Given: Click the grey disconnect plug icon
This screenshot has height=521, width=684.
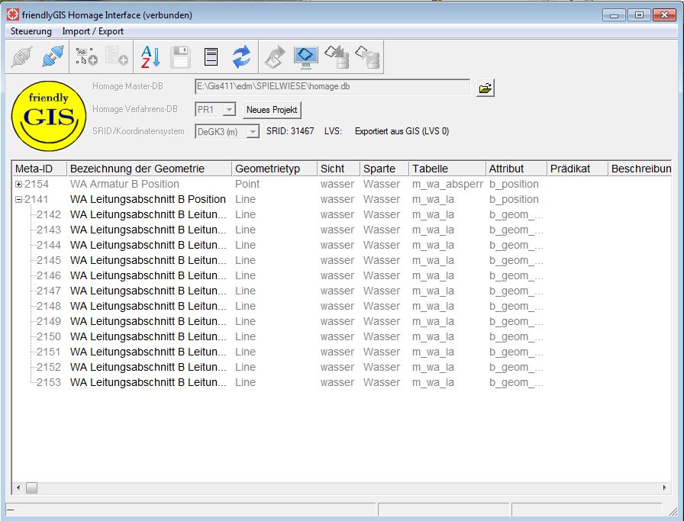Looking at the screenshot, I should (23, 56).
